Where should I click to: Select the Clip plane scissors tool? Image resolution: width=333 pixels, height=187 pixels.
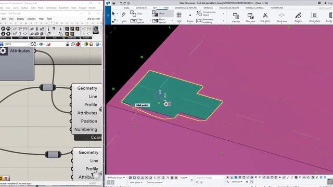click(265, 17)
